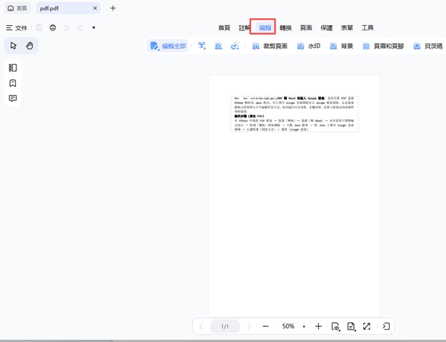This screenshot has height=342, width=446.
Task: Open the 保護 ribbon tab
Action: [x=327, y=28]
